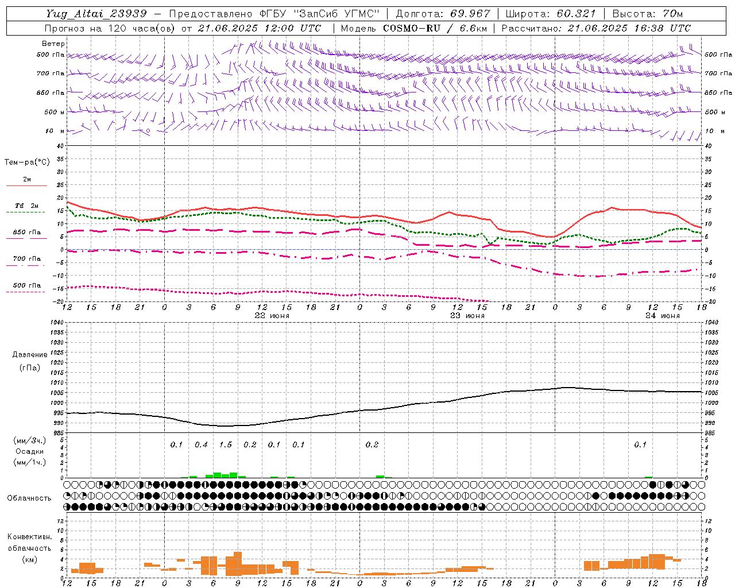Click the 22 июня date label
The height and width of the screenshot is (588, 735).
pyautogui.click(x=272, y=316)
